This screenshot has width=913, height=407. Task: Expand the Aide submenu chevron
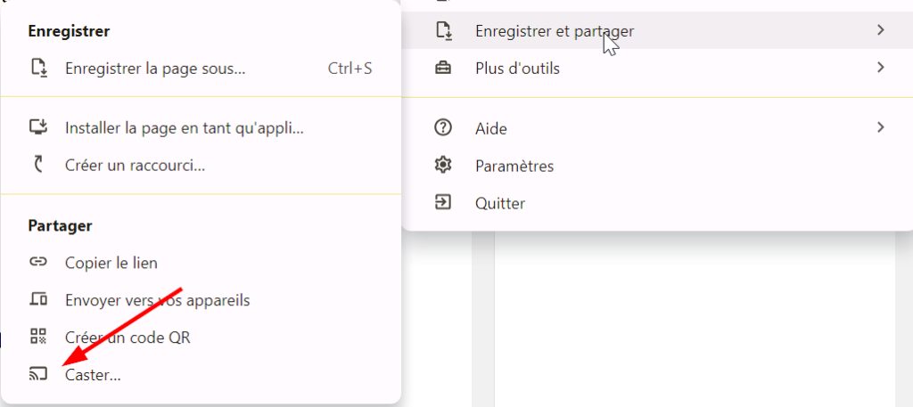click(x=880, y=126)
